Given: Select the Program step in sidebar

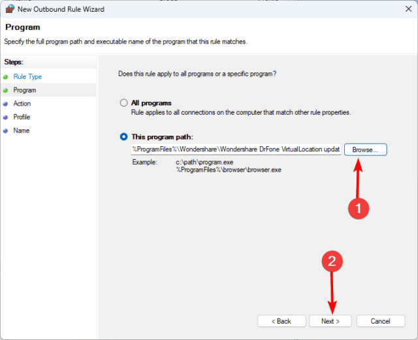Looking at the screenshot, I should [25, 90].
